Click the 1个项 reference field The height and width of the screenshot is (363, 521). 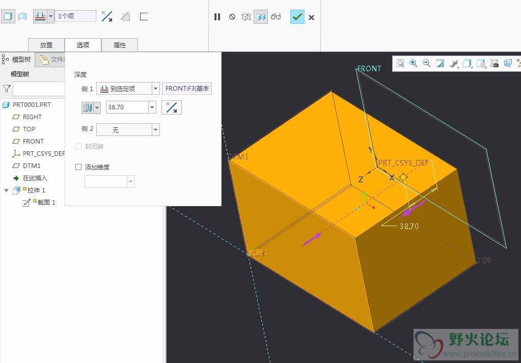pos(75,16)
